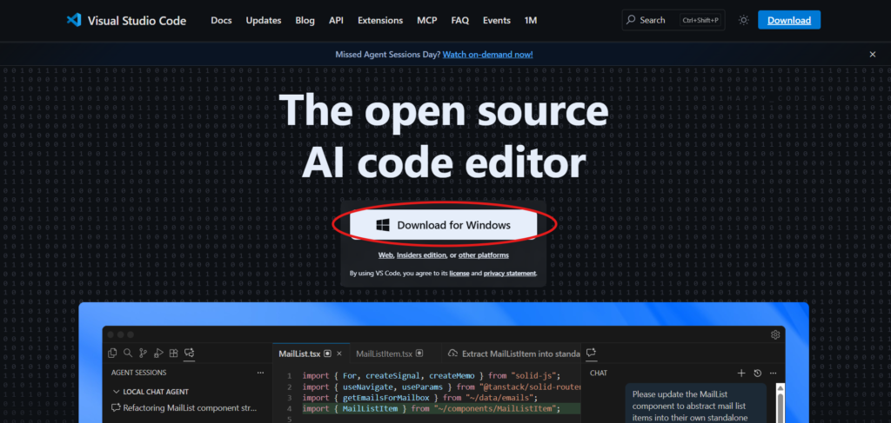The height and width of the screenshot is (423, 891).
Task: Switch to the MailListItem.tsx tab
Action: [x=385, y=354]
